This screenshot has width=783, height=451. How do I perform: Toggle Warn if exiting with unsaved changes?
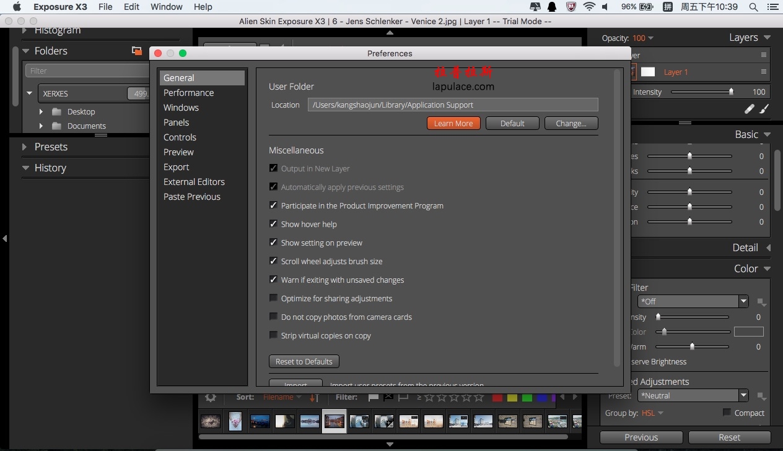273,280
